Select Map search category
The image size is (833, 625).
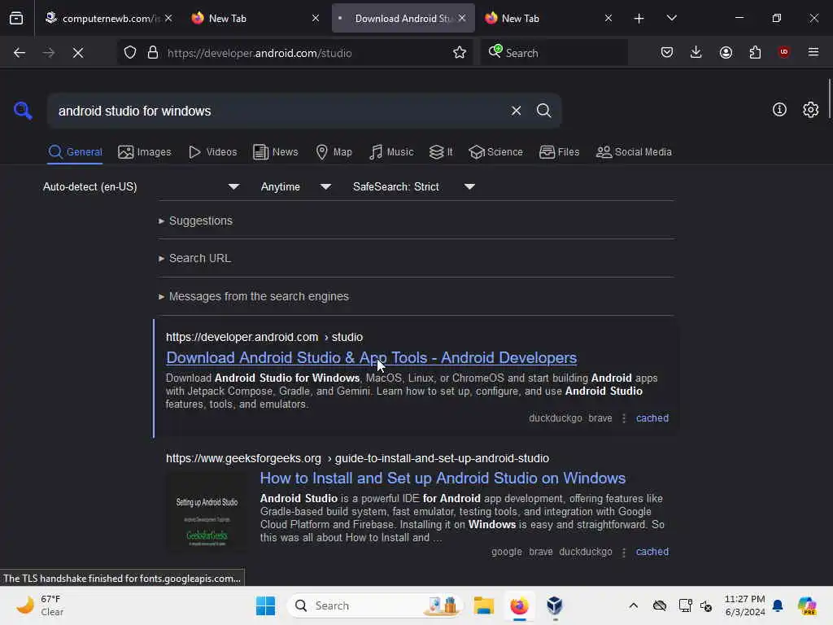[x=334, y=152]
